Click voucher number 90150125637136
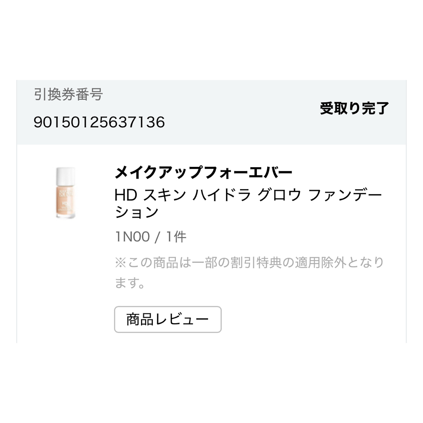Viewport: 423px width, 423px height. 99,122
